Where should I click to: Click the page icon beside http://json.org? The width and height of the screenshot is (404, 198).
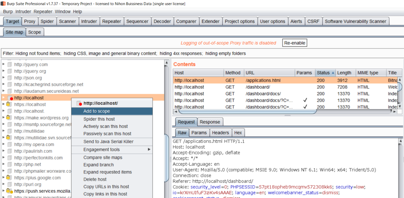[x=10, y=78]
